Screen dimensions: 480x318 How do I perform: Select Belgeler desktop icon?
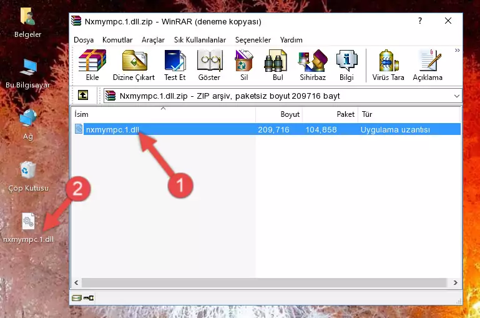coord(28,22)
